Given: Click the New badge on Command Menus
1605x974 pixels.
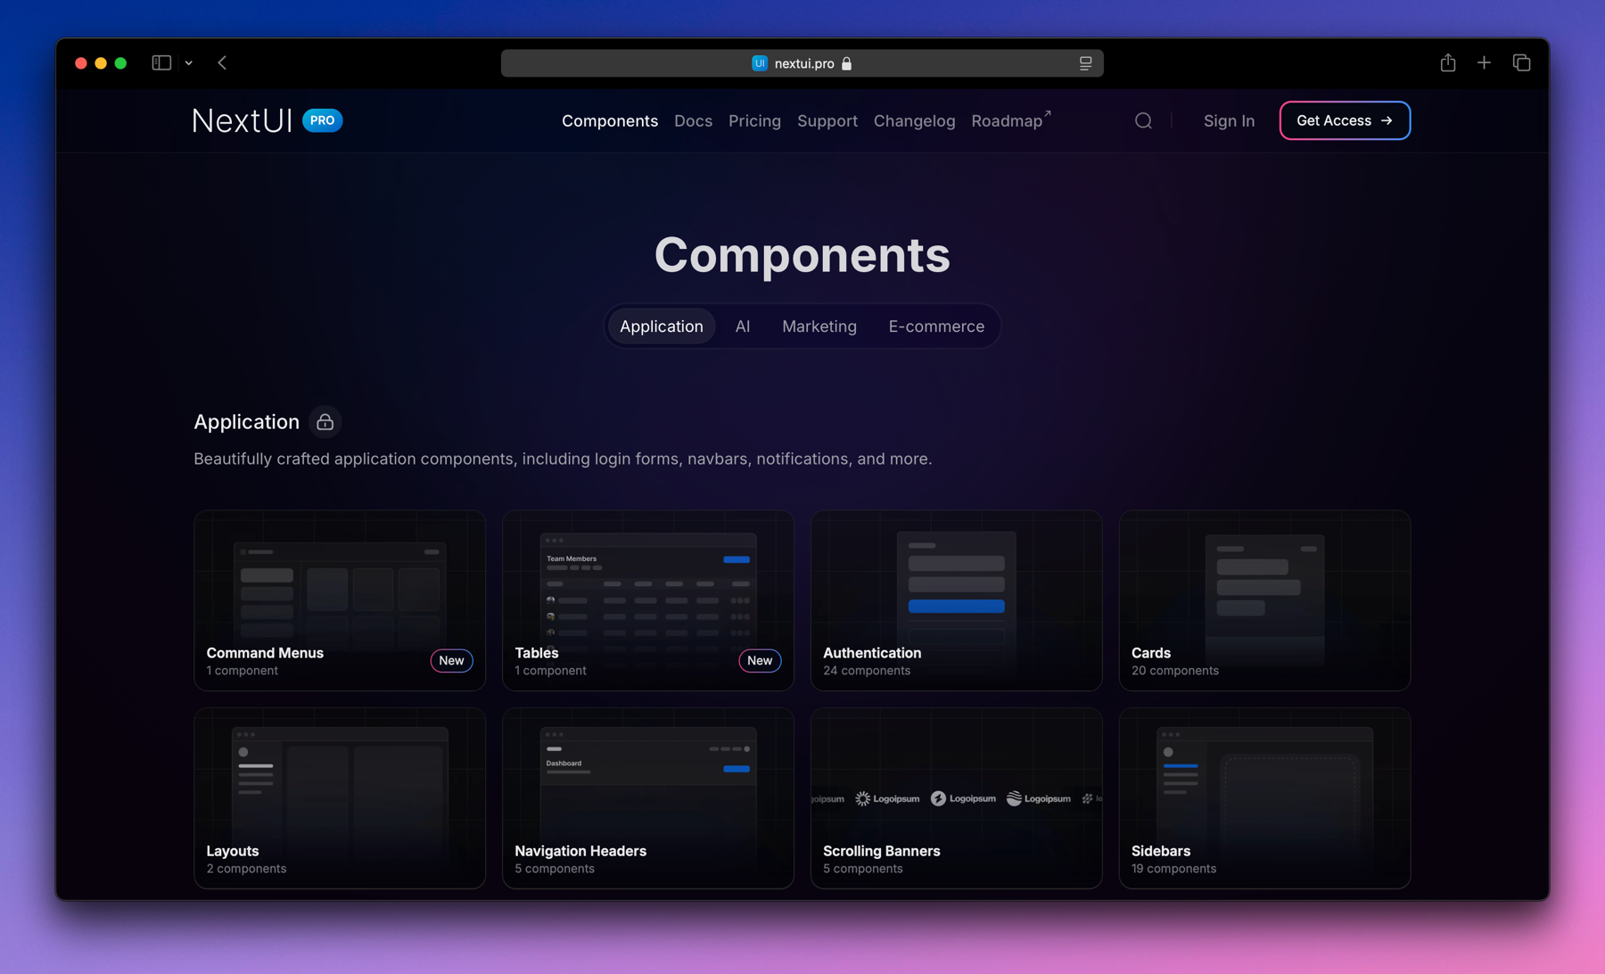Looking at the screenshot, I should click(x=451, y=661).
